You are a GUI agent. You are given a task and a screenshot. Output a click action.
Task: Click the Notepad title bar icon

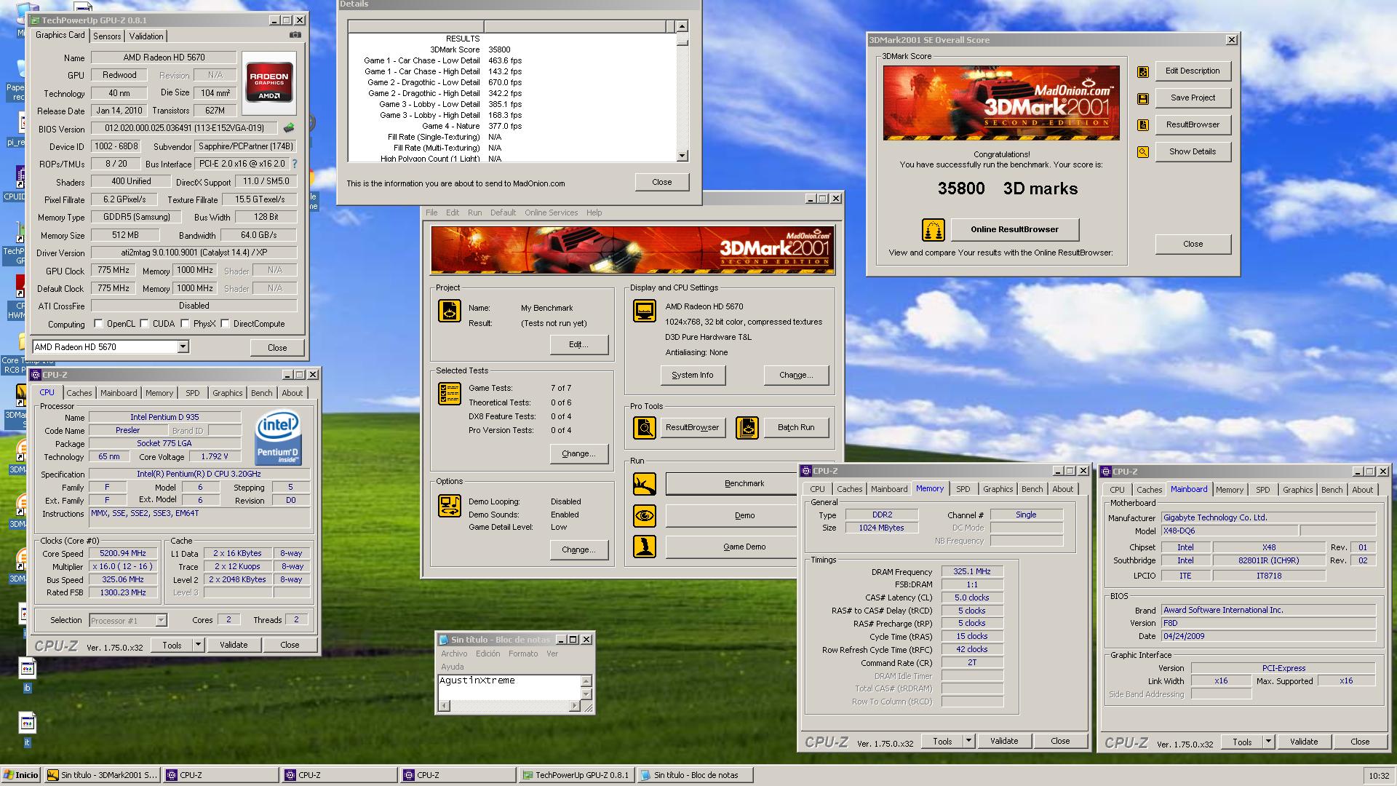click(x=443, y=640)
